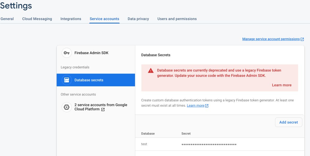Click the red deprecation warning triangle icon
This screenshot has width=310, height=156.
pyautogui.click(x=151, y=71)
